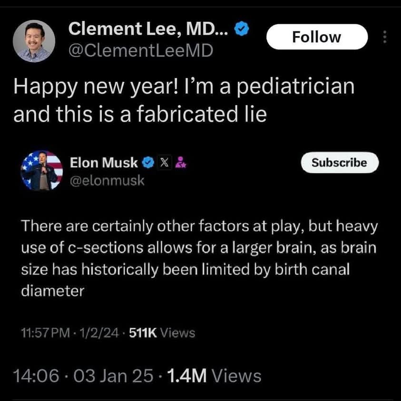The height and width of the screenshot is (401, 401).
Task: Click Clement Lee's profile avatar
Action: [32, 41]
